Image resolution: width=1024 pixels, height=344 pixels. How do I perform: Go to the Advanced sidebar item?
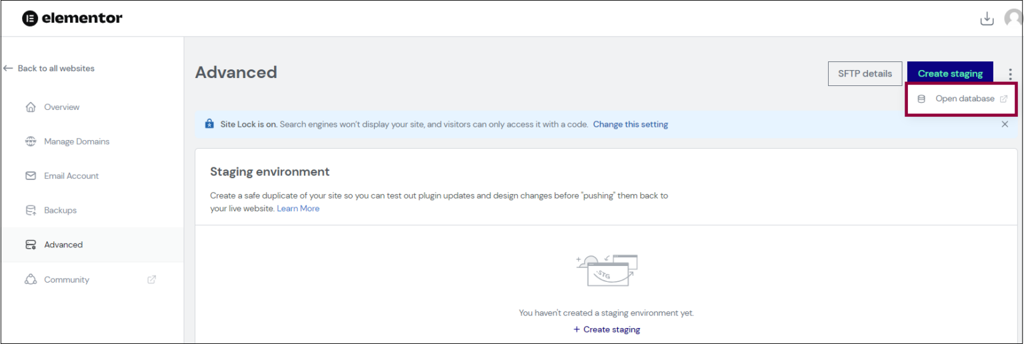tap(63, 245)
